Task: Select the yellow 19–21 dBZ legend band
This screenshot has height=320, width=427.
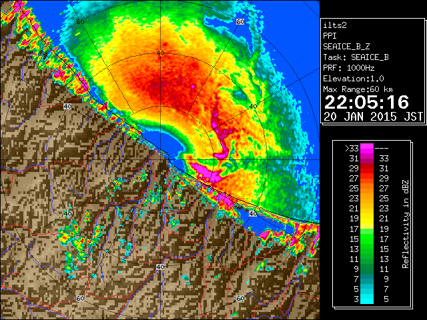Action: (x=367, y=219)
